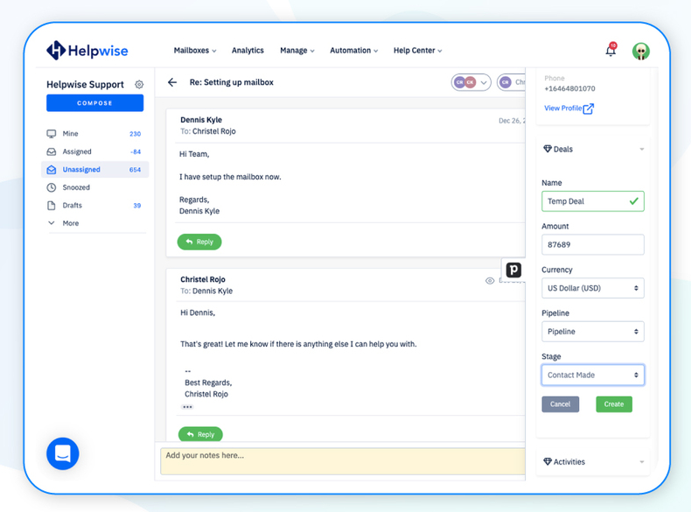Open the Stage Contact Made dropdown
691x512 pixels.
point(593,375)
